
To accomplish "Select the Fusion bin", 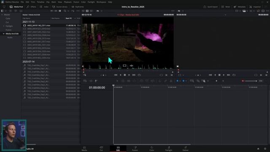I will pyautogui.click(x=8, y=30).
